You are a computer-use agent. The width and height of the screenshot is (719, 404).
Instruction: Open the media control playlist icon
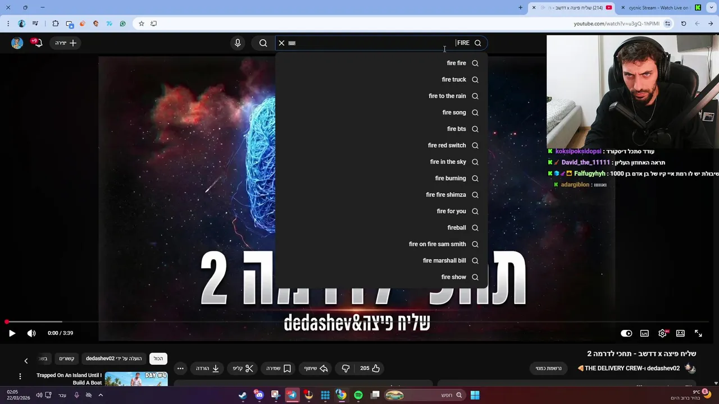click(35, 24)
